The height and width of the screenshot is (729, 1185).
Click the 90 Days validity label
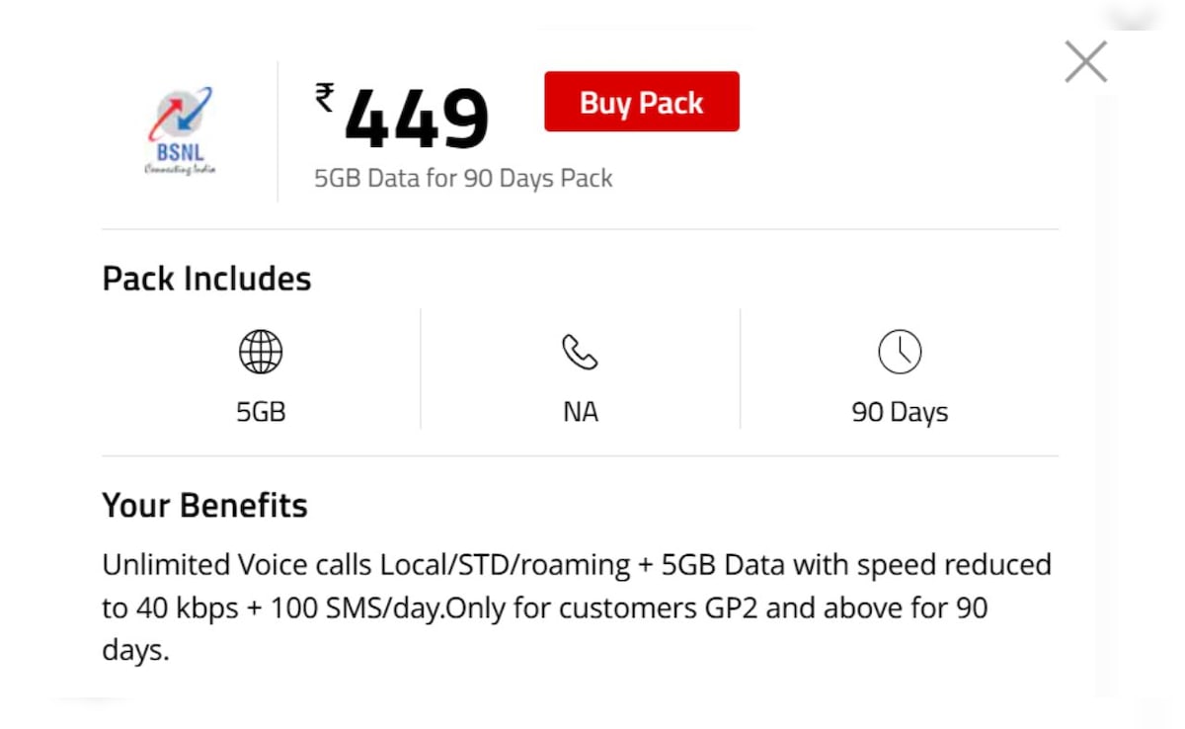(x=900, y=412)
